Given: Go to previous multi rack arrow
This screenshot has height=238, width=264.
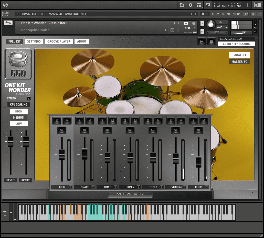Looking at the screenshot, I should [191, 14].
